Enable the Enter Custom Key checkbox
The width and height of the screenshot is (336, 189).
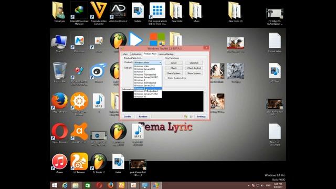click(166, 78)
